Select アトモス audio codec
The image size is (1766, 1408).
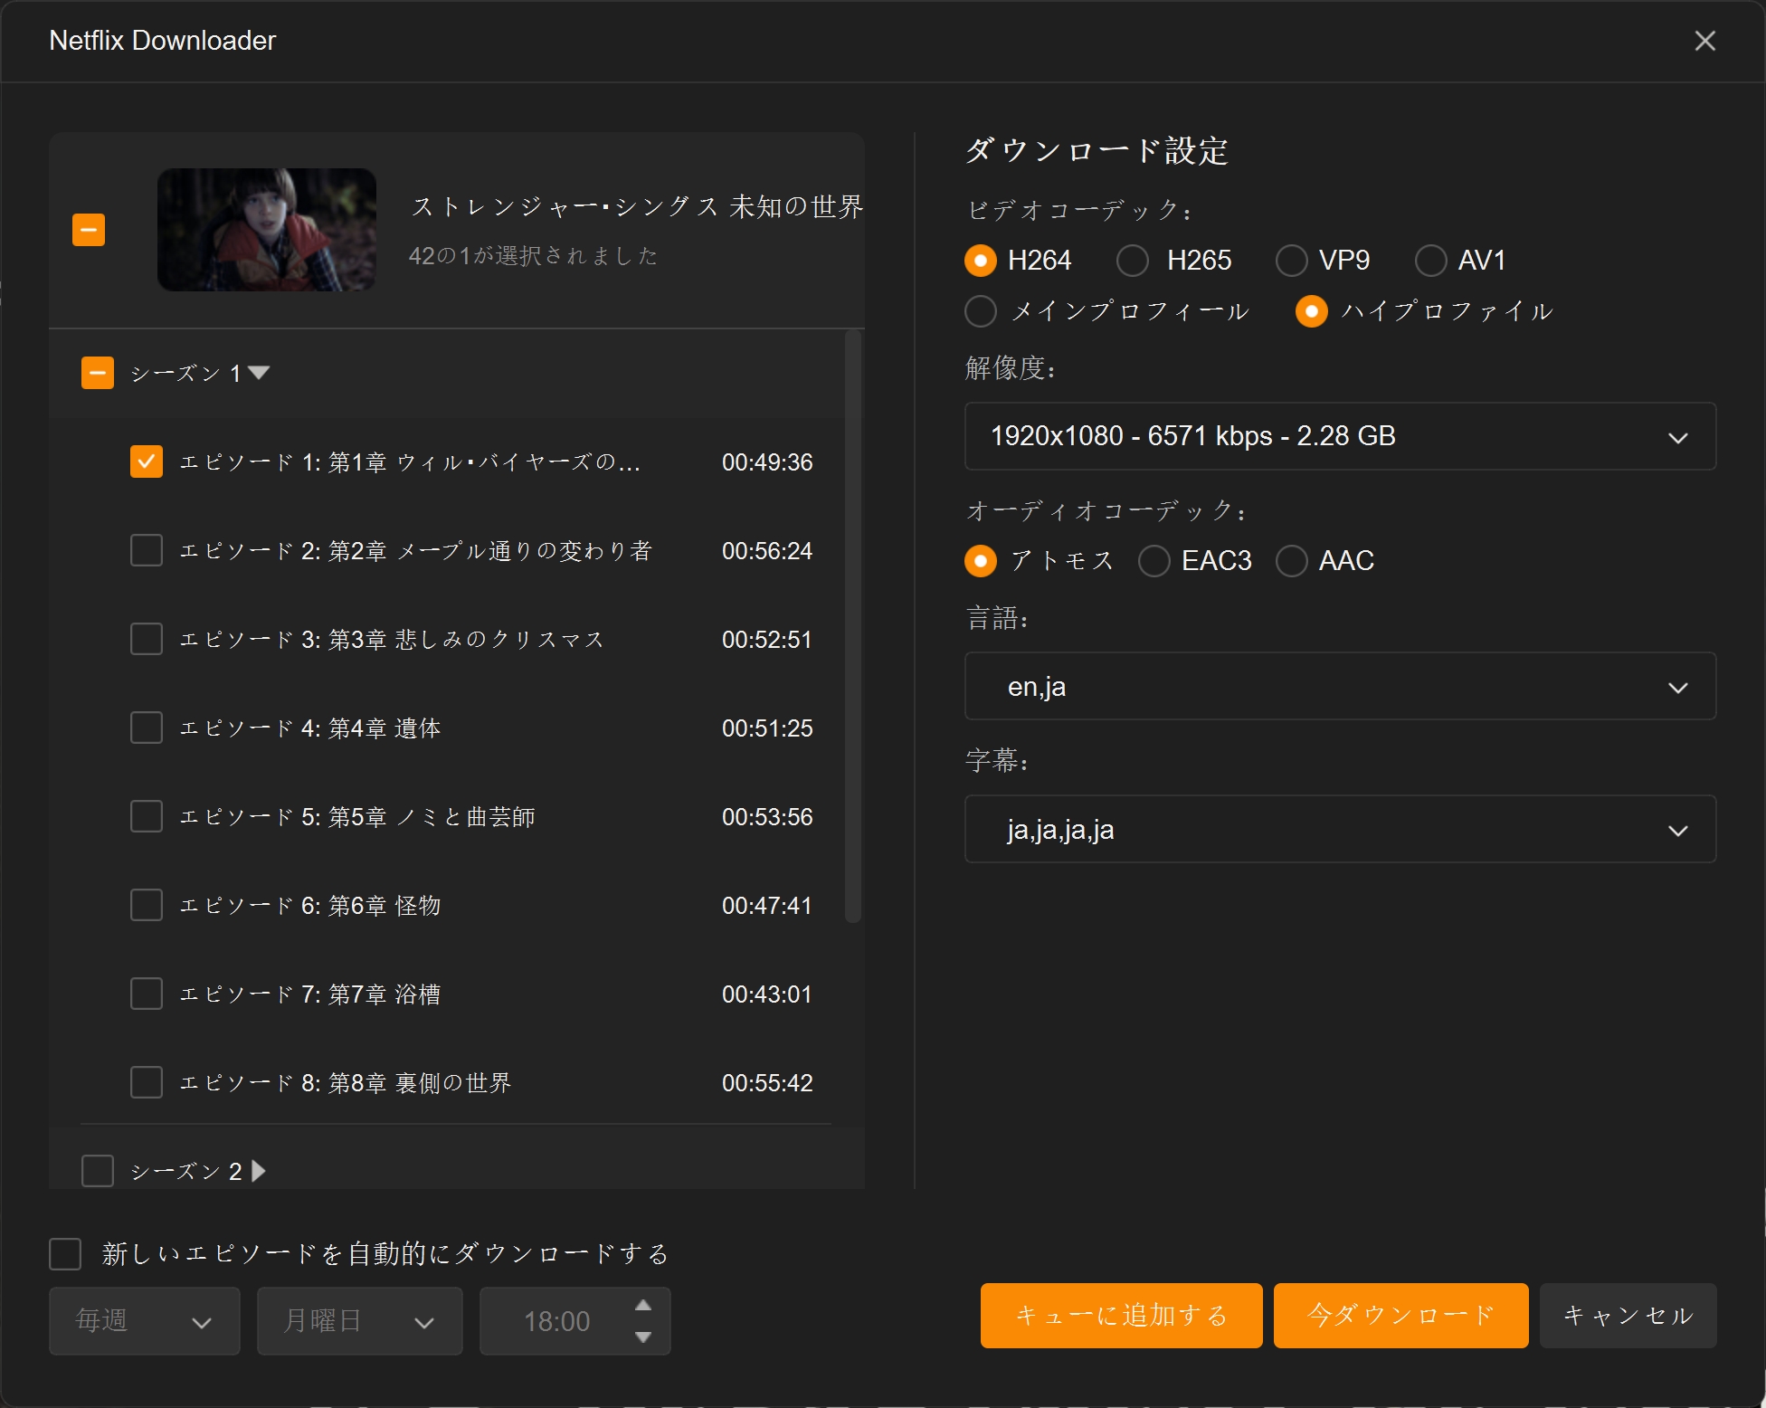[981, 561]
